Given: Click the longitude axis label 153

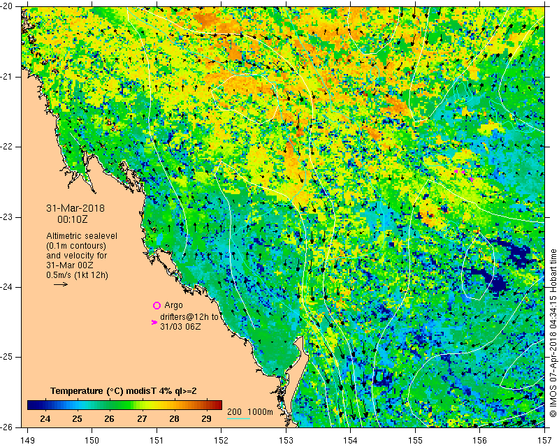Looking at the screenshot, I should (286, 440).
